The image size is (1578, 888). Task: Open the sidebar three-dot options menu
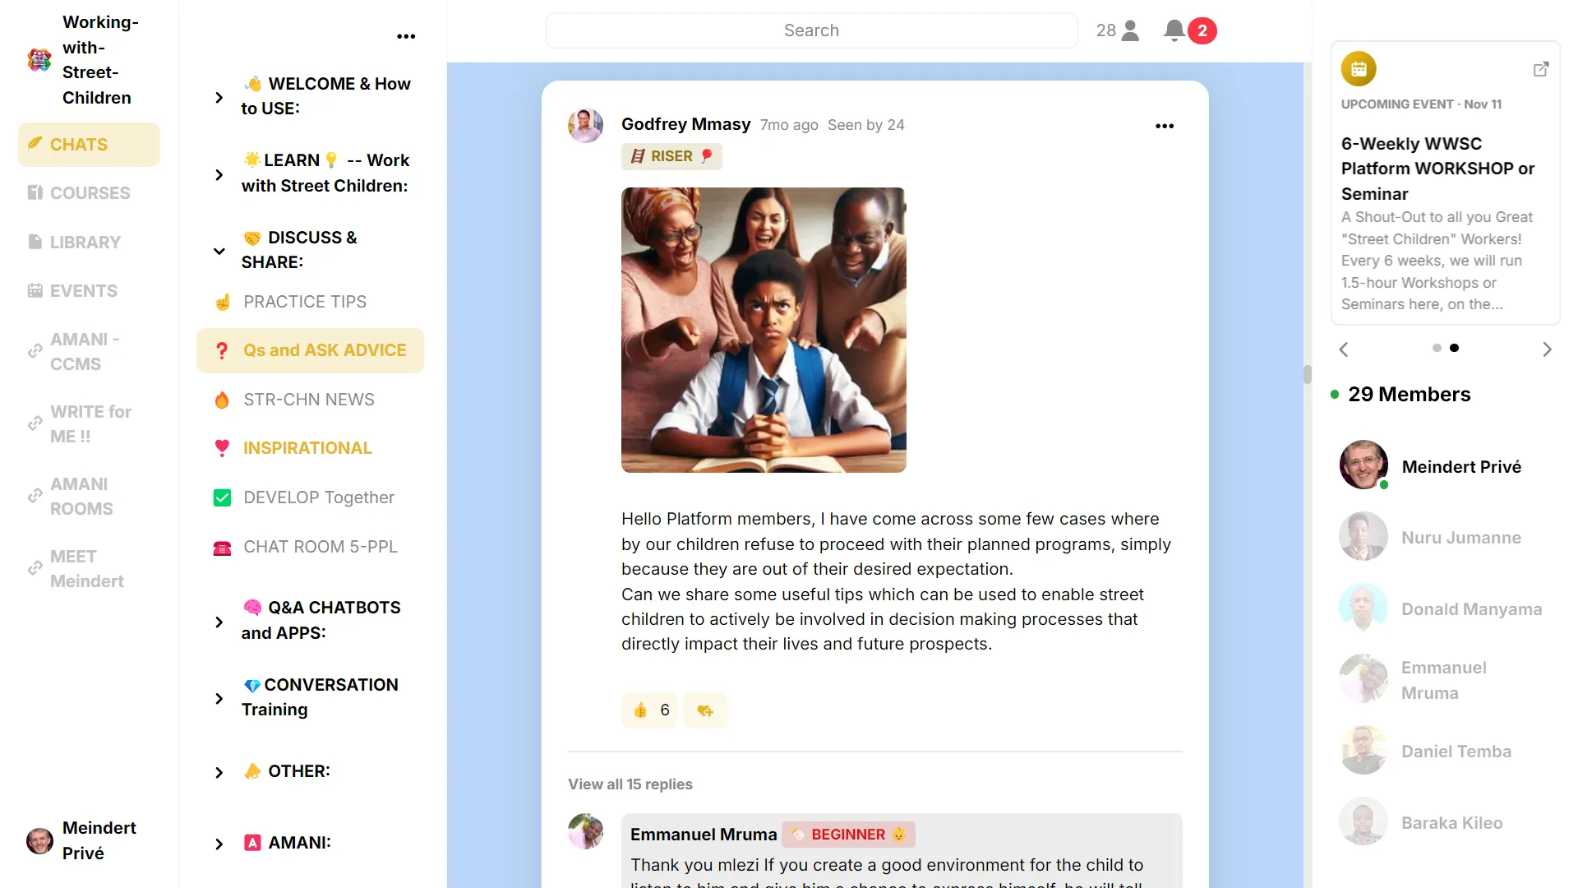[x=406, y=36]
